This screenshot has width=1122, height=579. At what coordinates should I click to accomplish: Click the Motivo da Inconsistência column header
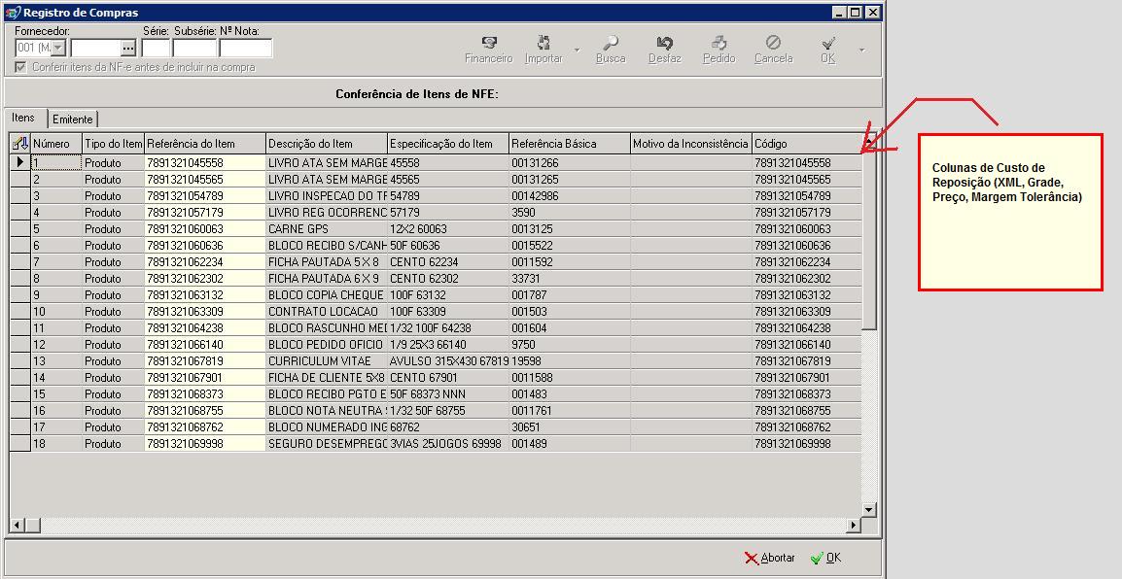point(691,144)
